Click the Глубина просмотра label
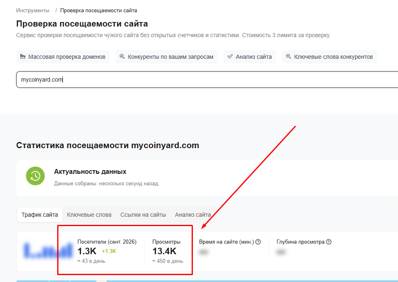Image resolution: width=398 pixels, height=282 pixels. (300, 242)
